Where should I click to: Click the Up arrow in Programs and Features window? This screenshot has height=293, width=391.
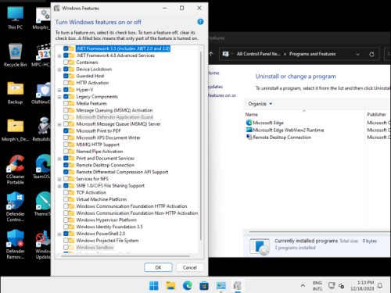tap(211, 54)
